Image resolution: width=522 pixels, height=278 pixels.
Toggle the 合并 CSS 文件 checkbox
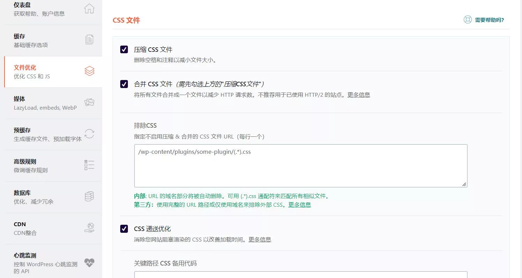tap(124, 84)
